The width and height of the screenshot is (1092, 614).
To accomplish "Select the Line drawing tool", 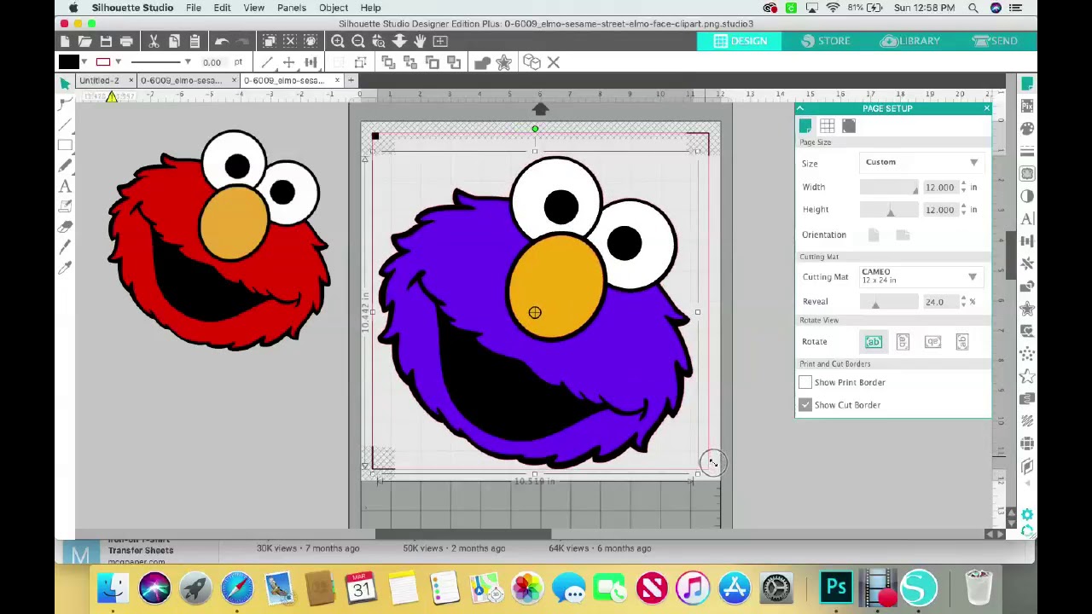I will pyautogui.click(x=65, y=125).
